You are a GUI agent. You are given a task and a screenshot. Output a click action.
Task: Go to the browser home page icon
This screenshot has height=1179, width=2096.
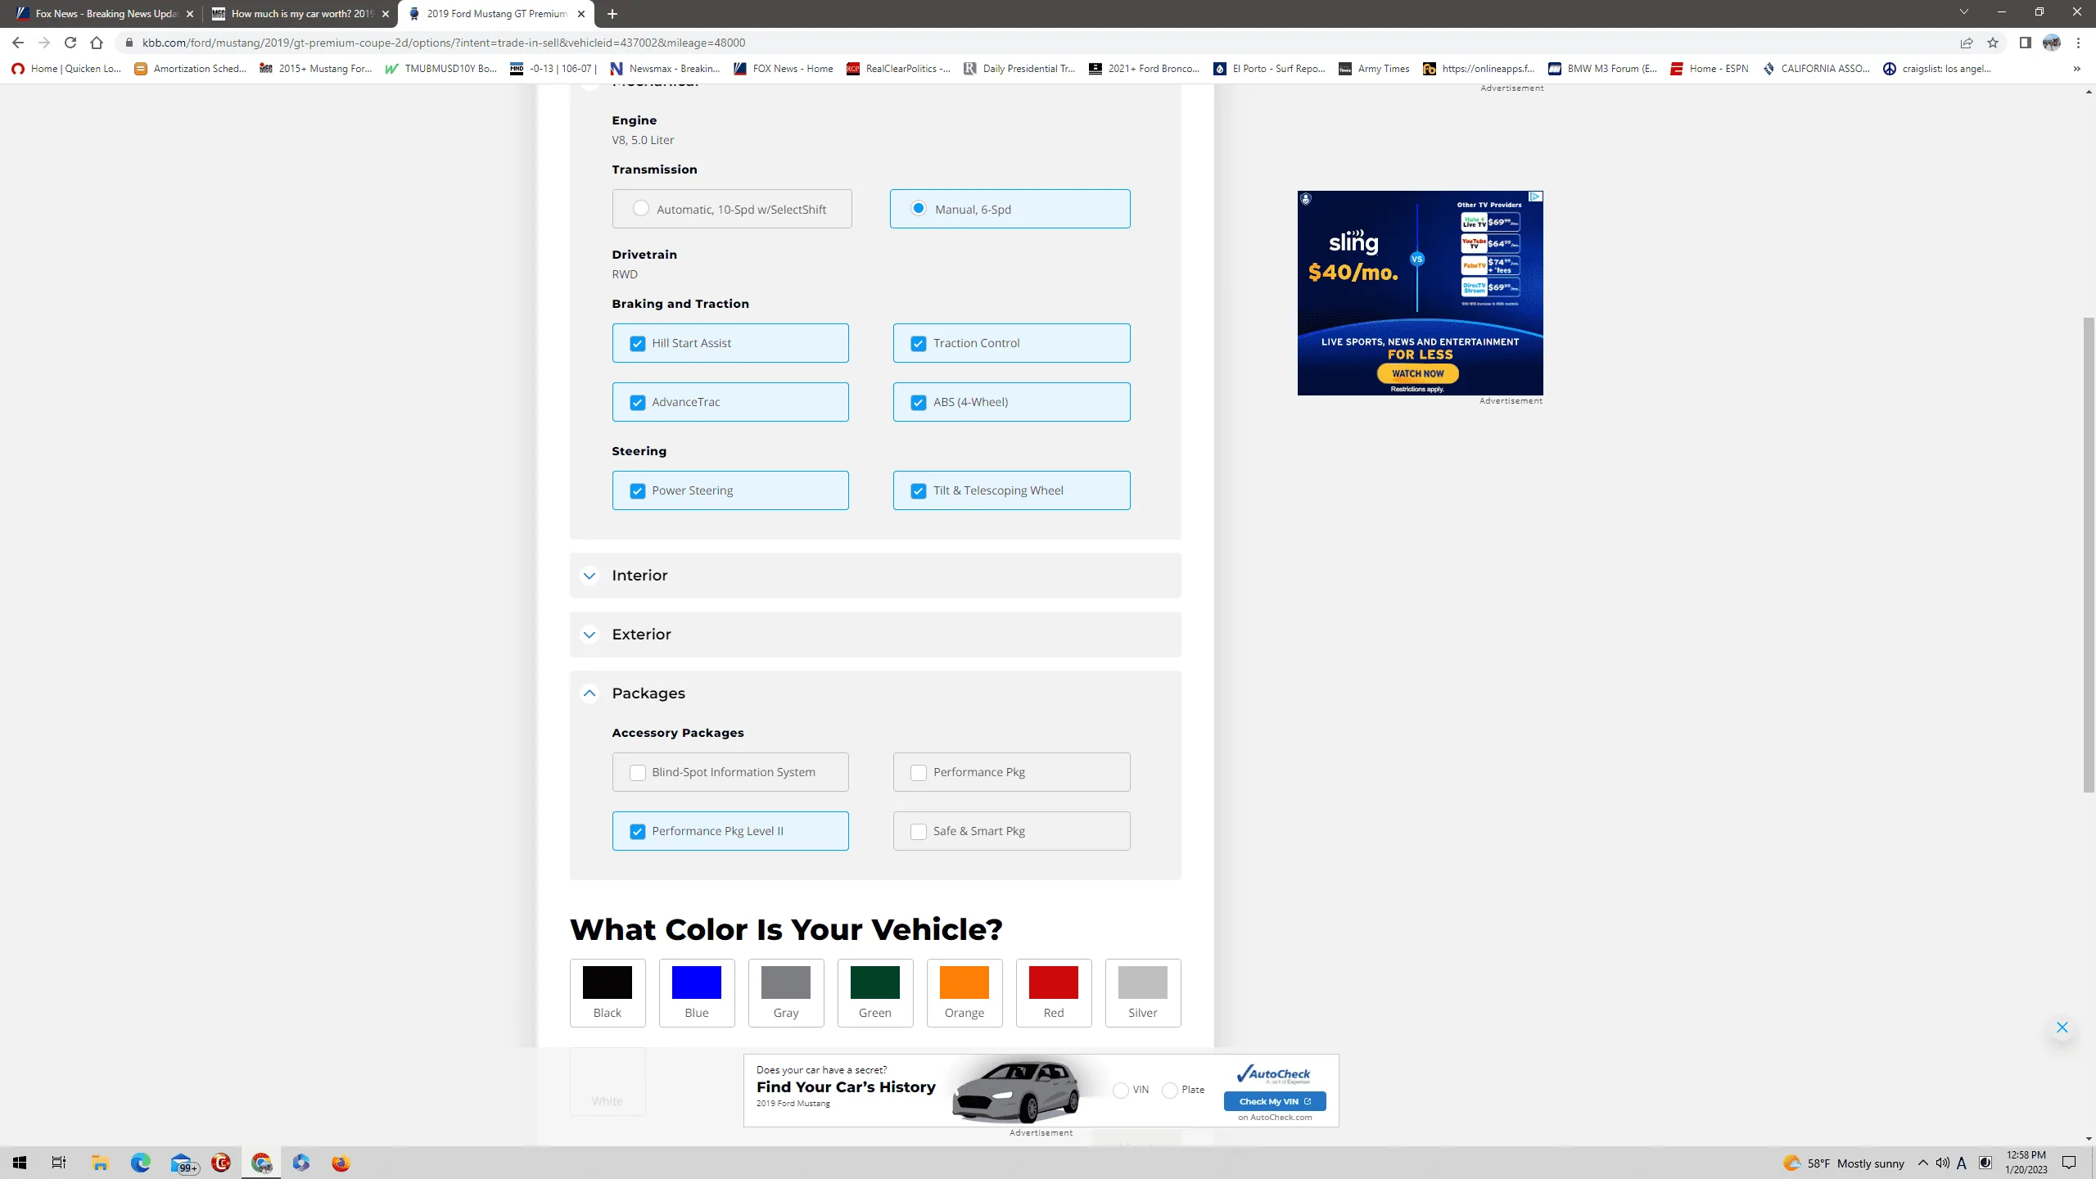(97, 43)
